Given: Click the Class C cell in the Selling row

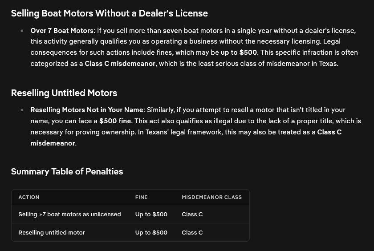Looking at the screenshot, I should (192, 215).
